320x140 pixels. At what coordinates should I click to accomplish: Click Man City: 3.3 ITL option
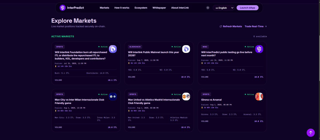click(64, 117)
